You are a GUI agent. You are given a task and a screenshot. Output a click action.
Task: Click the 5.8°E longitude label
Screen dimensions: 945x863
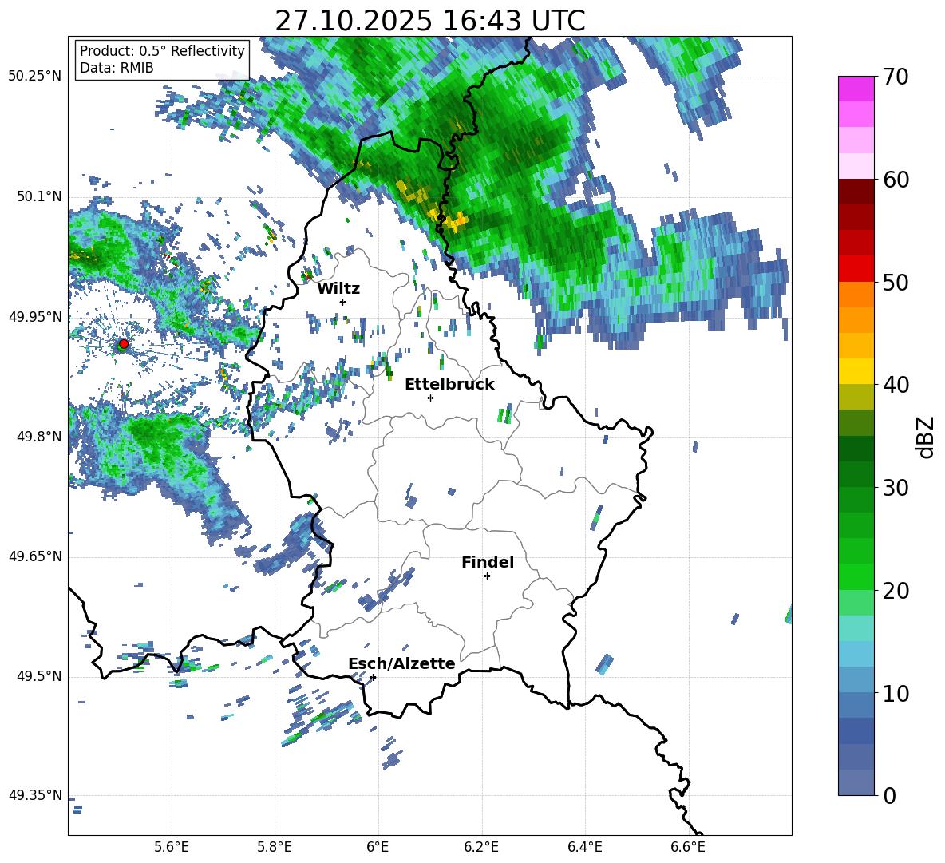coord(275,847)
